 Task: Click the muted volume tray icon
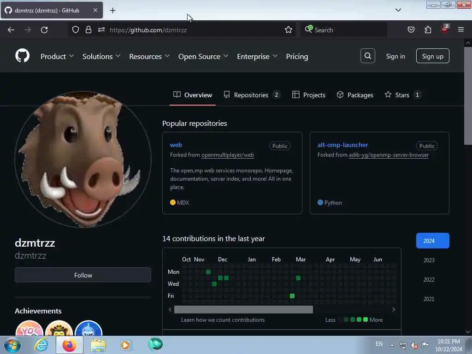[414, 345]
